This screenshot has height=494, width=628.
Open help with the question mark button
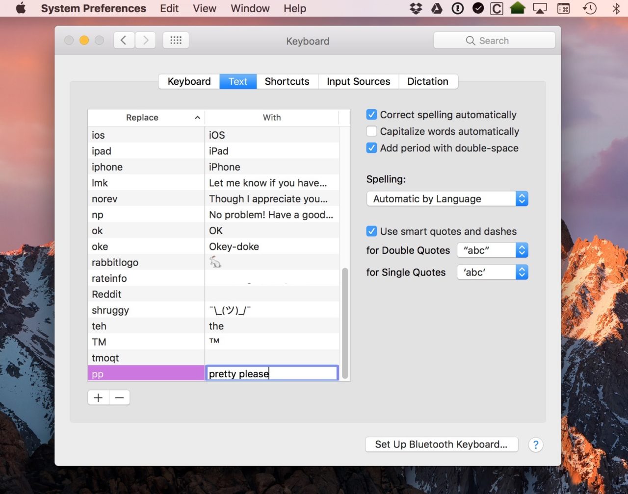pos(536,445)
